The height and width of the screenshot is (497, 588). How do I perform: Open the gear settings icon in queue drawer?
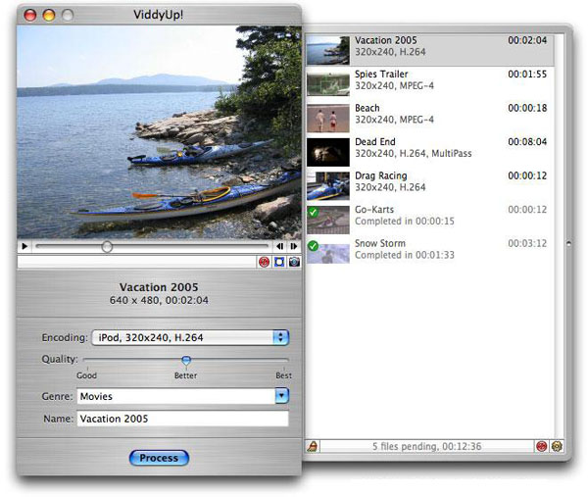[556, 446]
